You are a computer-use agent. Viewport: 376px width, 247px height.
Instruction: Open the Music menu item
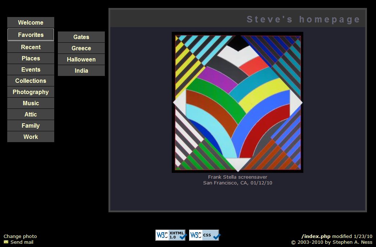(31, 103)
